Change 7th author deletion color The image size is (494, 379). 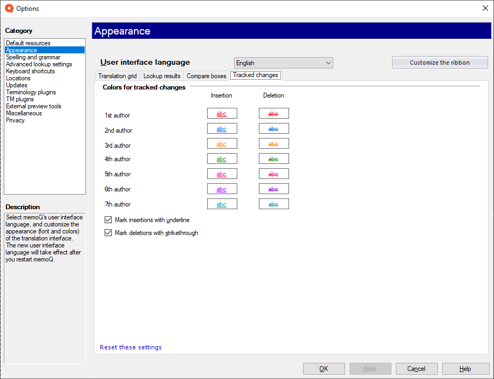(x=274, y=204)
